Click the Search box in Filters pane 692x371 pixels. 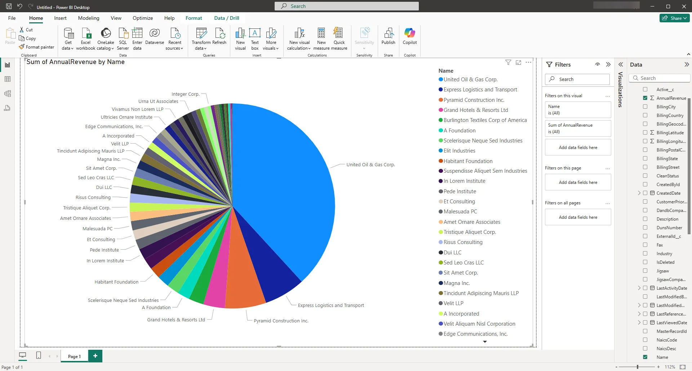(x=577, y=79)
